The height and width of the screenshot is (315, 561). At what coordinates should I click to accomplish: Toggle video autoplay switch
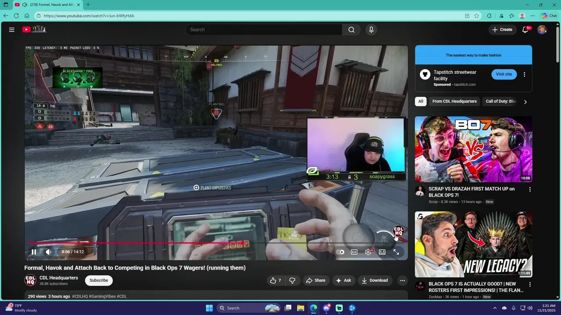tap(341, 252)
